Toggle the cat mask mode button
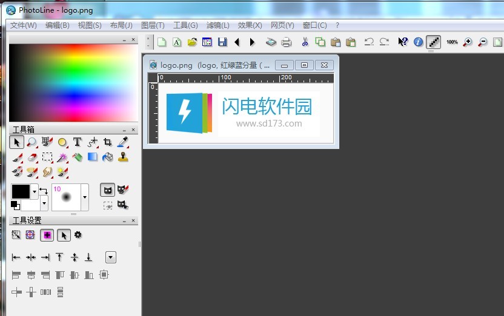Viewport: 504px width, 316px height. click(x=108, y=190)
